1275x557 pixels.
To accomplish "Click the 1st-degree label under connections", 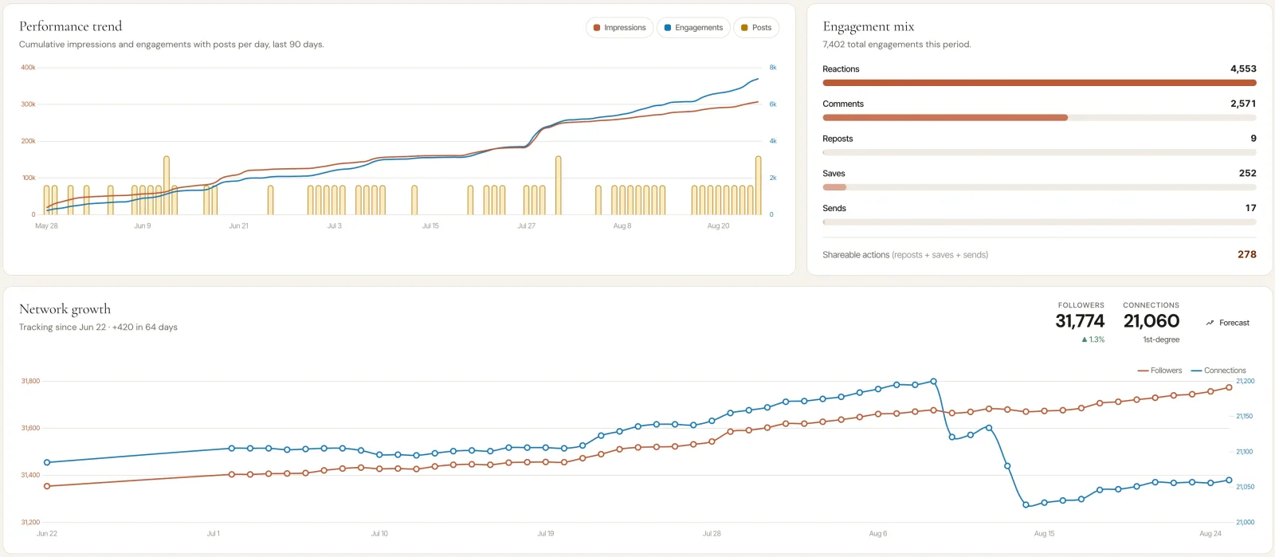I will click(1161, 339).
